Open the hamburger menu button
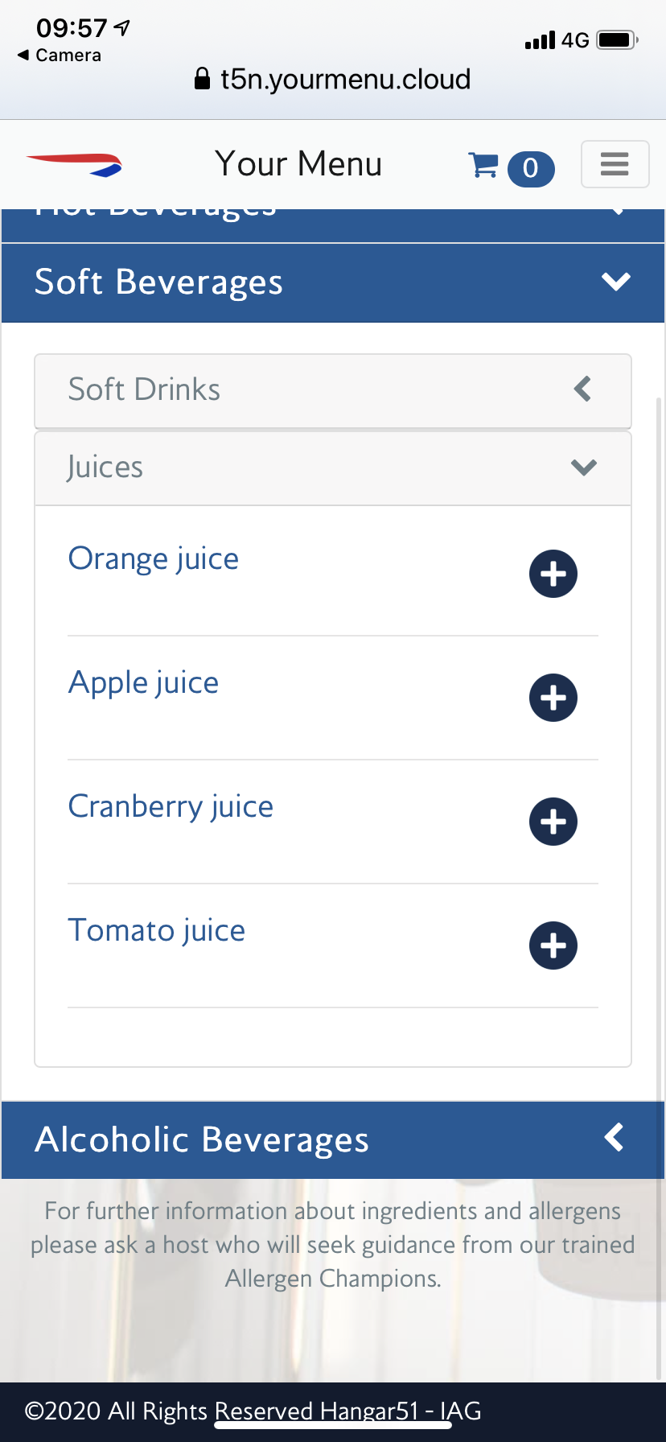The width and height of the screenshot is (666, 1442). pyautogui.click(x=615, y=164)
